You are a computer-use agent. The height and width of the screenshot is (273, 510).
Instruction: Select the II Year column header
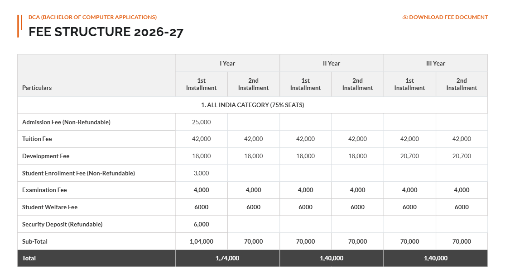click(x=332, y=63)
